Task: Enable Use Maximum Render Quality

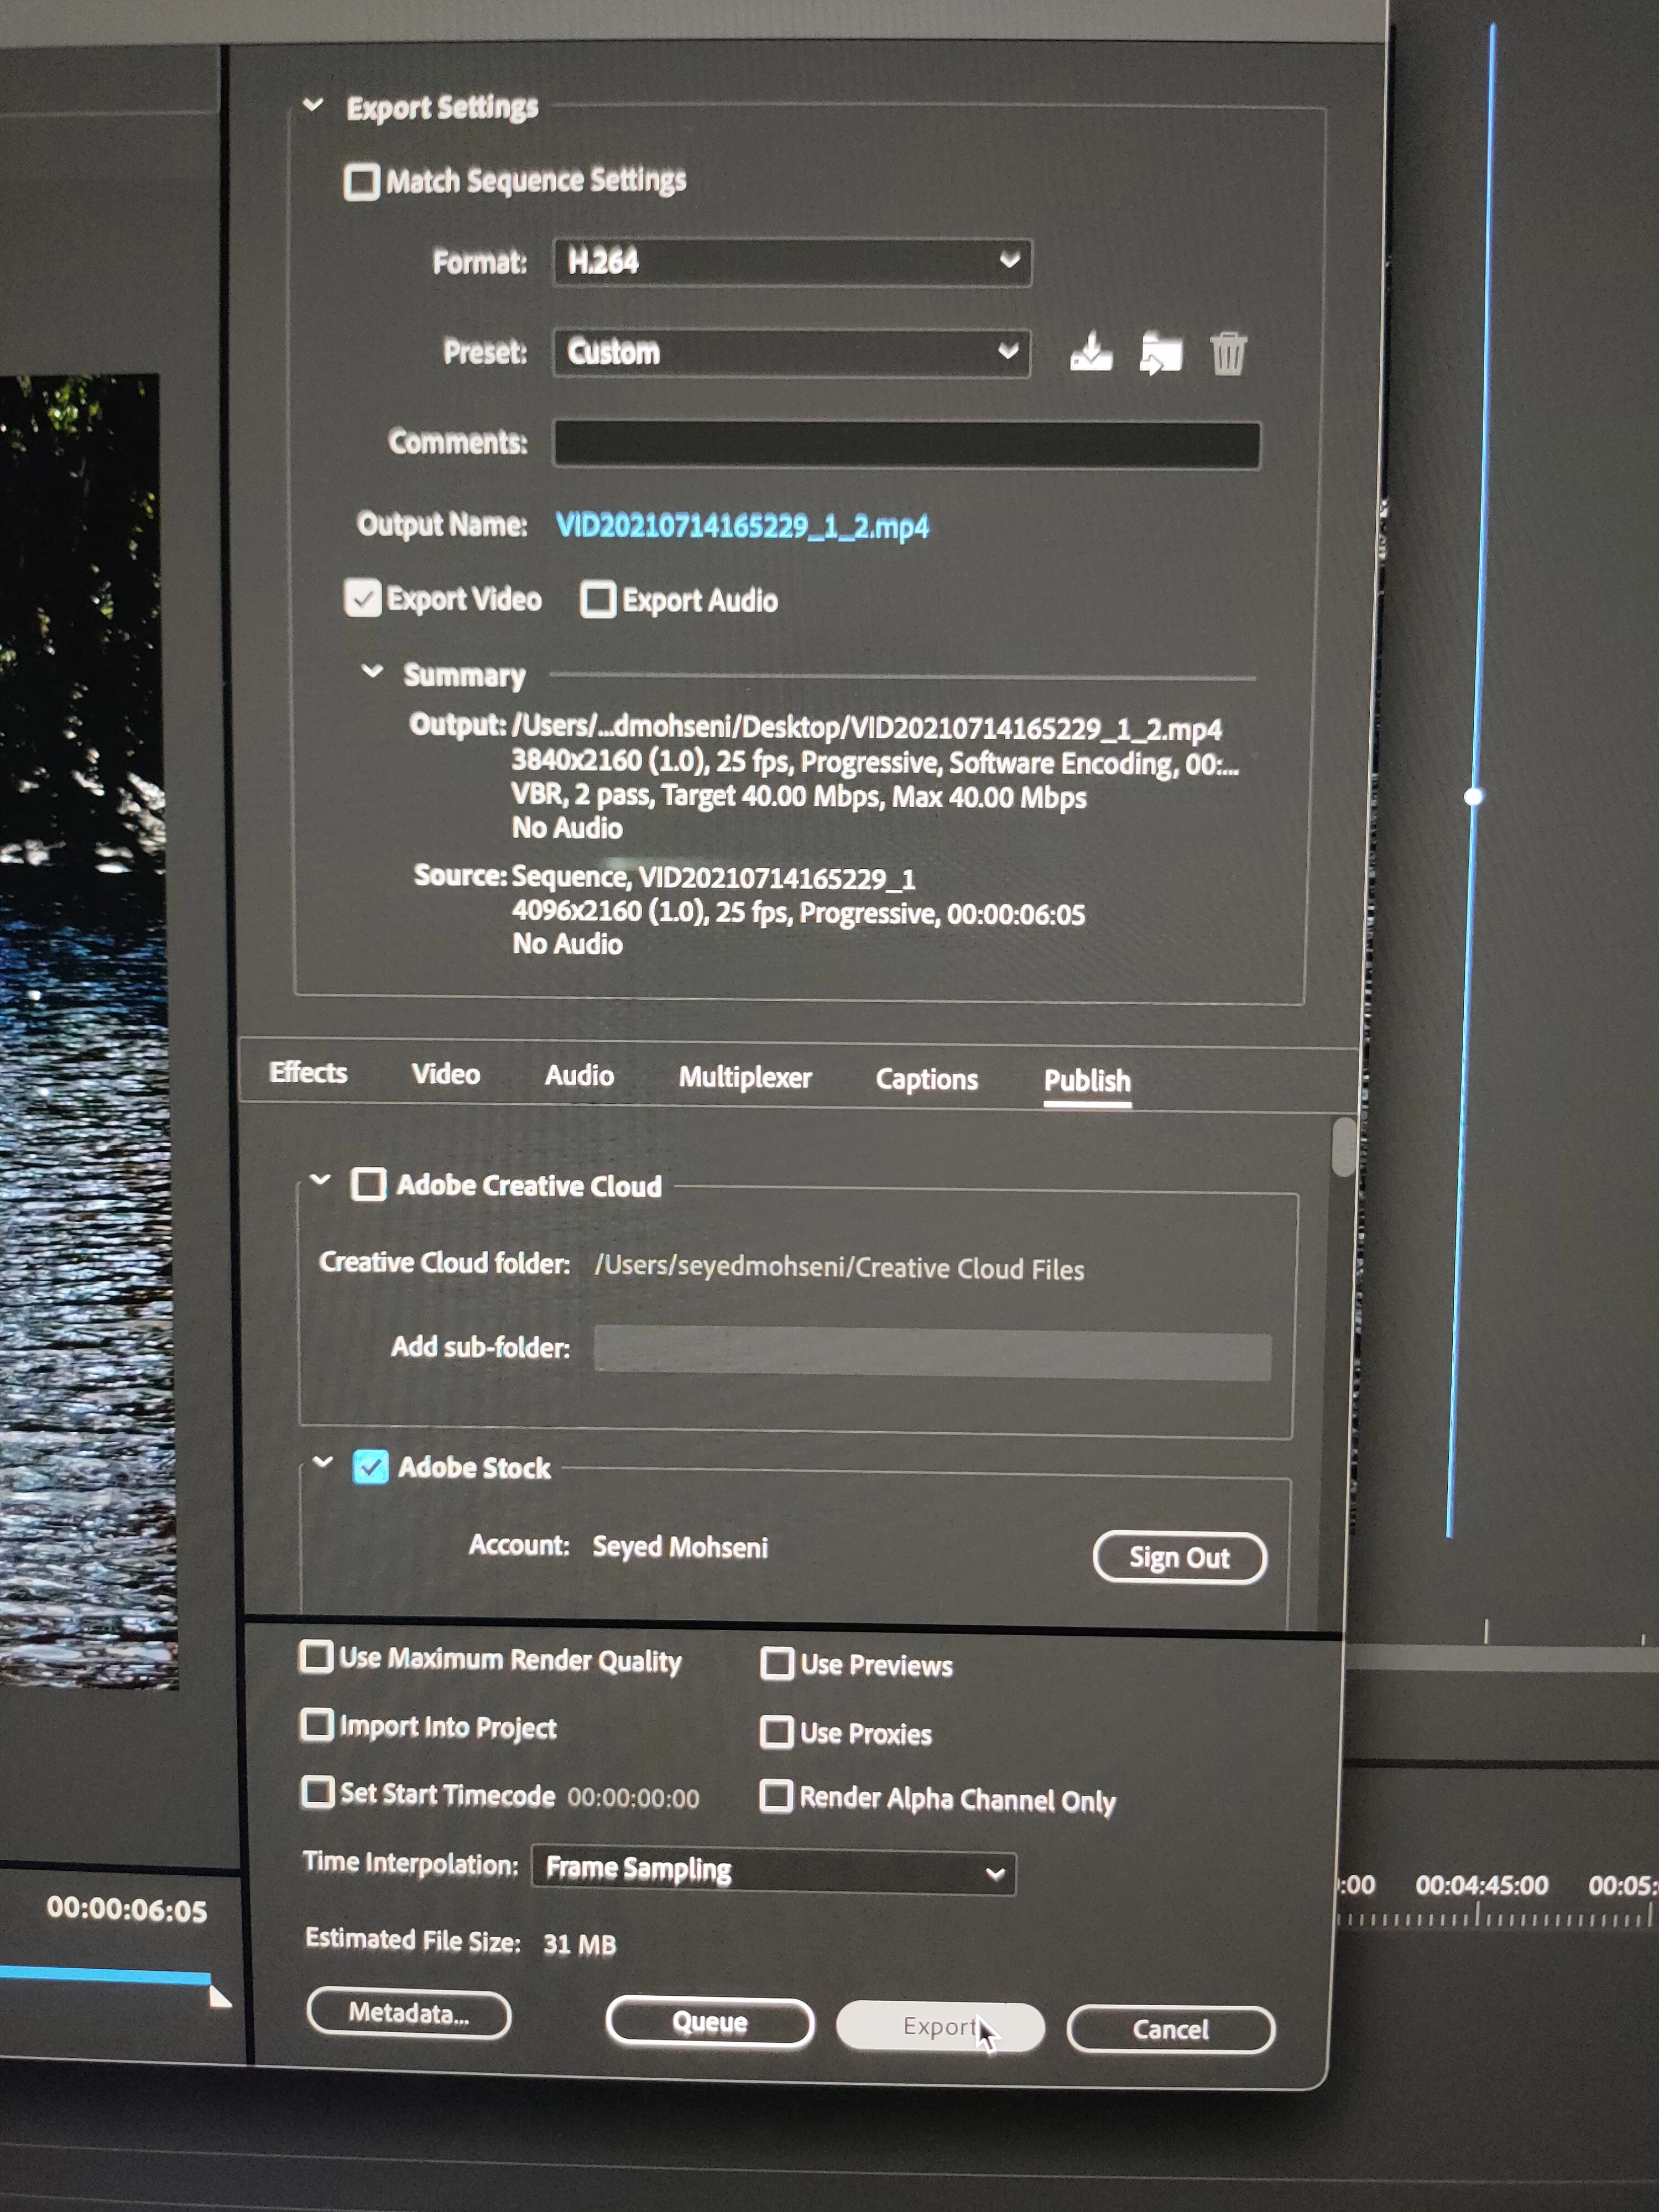Action: coord(316,1657)
